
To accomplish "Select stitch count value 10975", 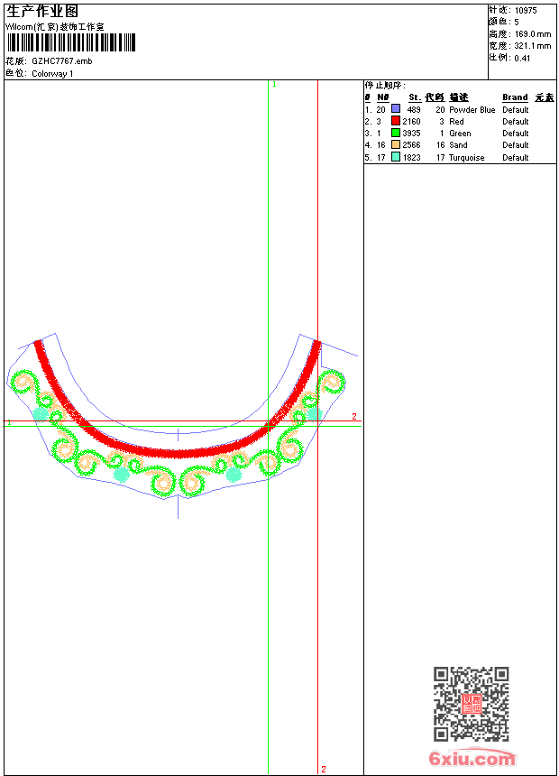I will pyautogui.click(x=526, y=11).
